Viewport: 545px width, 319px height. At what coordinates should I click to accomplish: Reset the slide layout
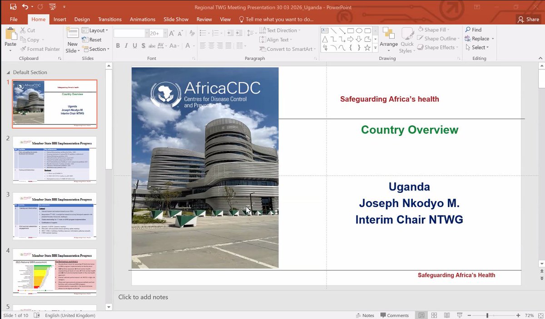(92, 39)
